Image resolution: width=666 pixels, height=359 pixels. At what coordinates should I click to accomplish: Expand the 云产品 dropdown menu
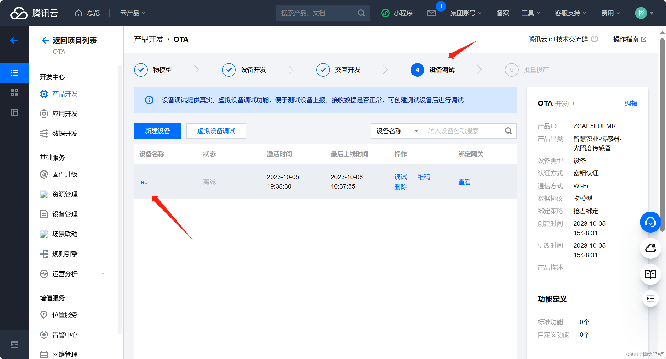133,13
